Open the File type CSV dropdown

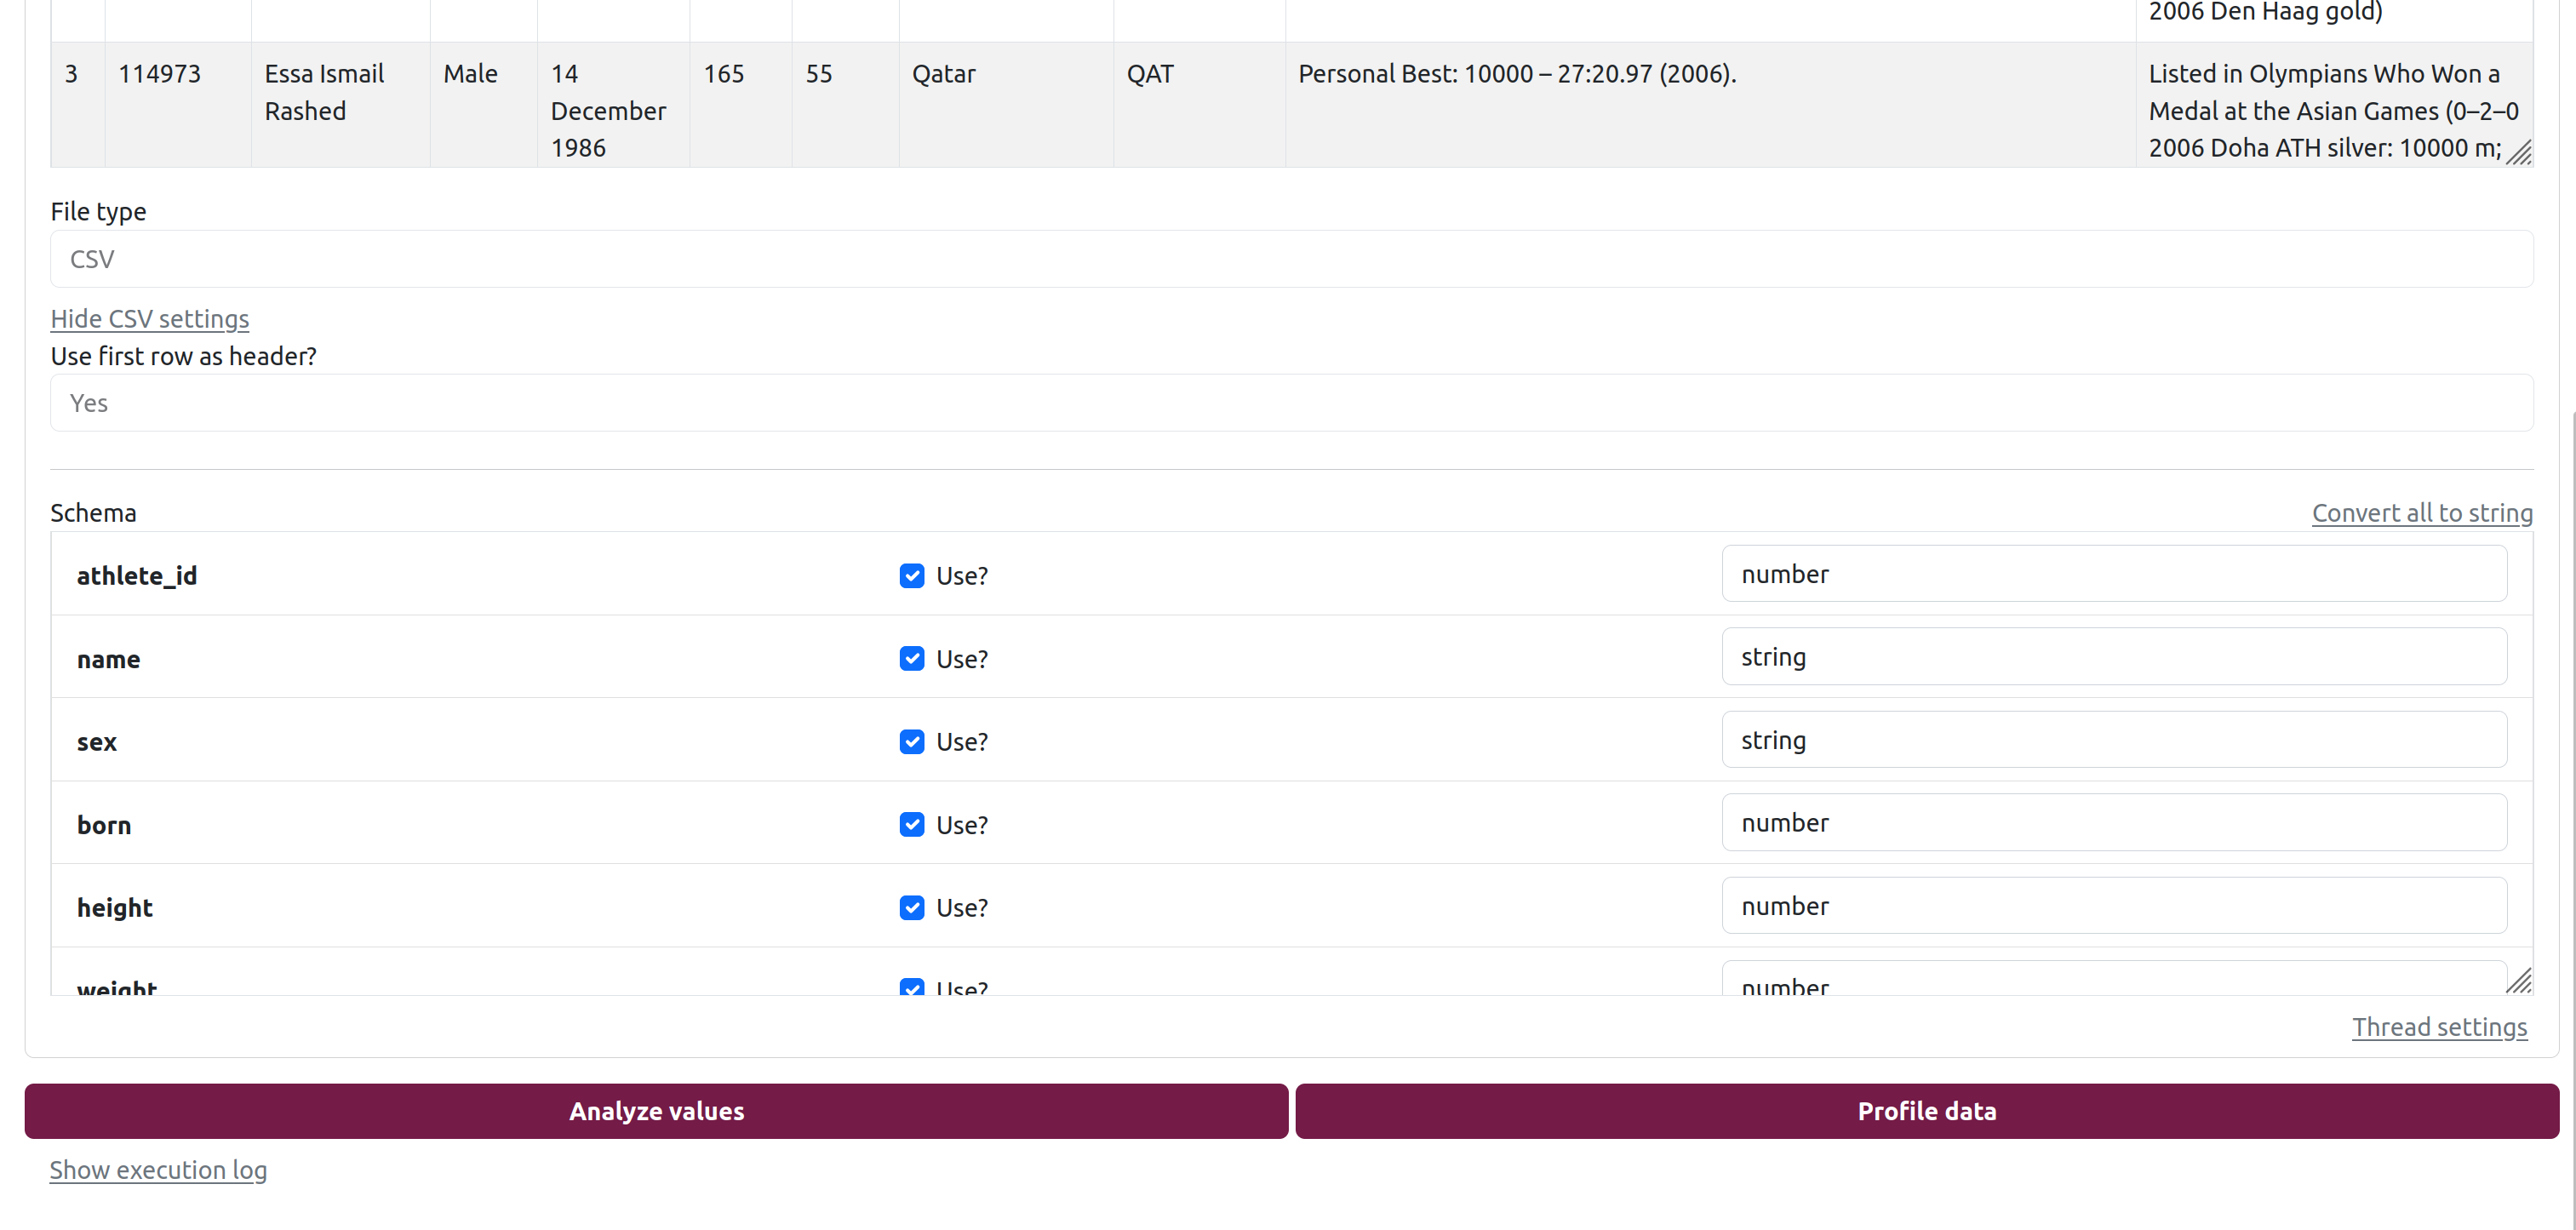1290,260
